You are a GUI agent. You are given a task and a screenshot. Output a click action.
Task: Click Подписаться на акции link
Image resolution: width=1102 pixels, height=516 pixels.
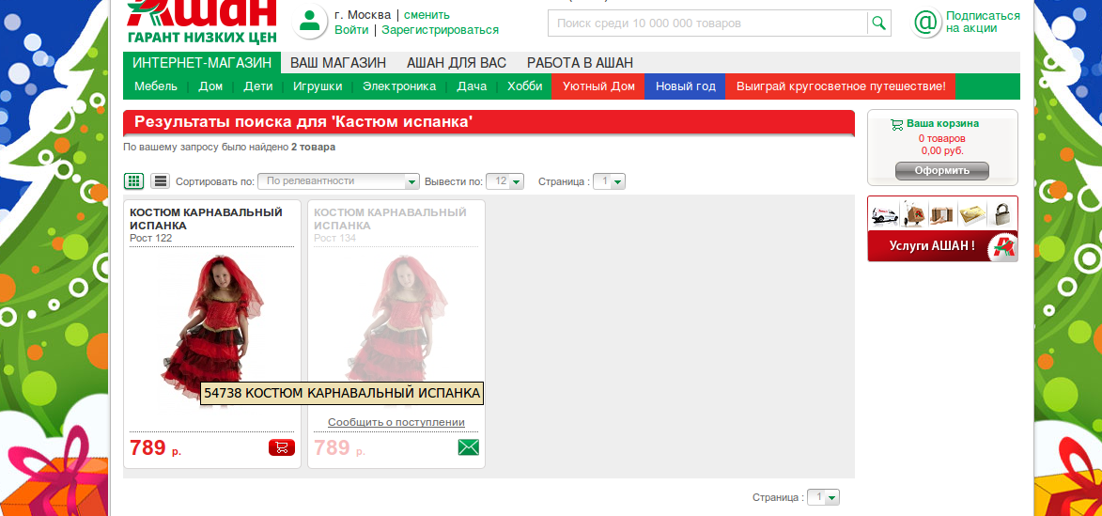(x=983, y=22)
